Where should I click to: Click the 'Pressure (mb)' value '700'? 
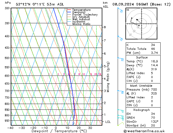coord(154,89)
